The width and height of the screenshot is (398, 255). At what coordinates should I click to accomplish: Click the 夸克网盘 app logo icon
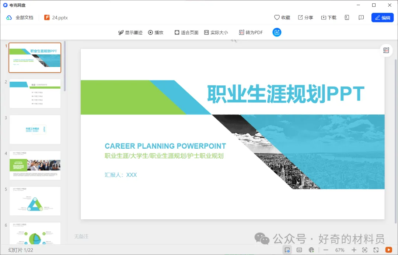pos(5,5)
